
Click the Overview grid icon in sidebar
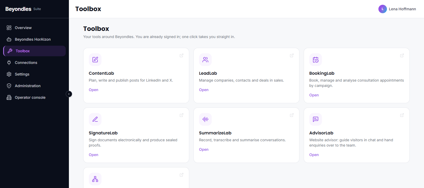9,28
